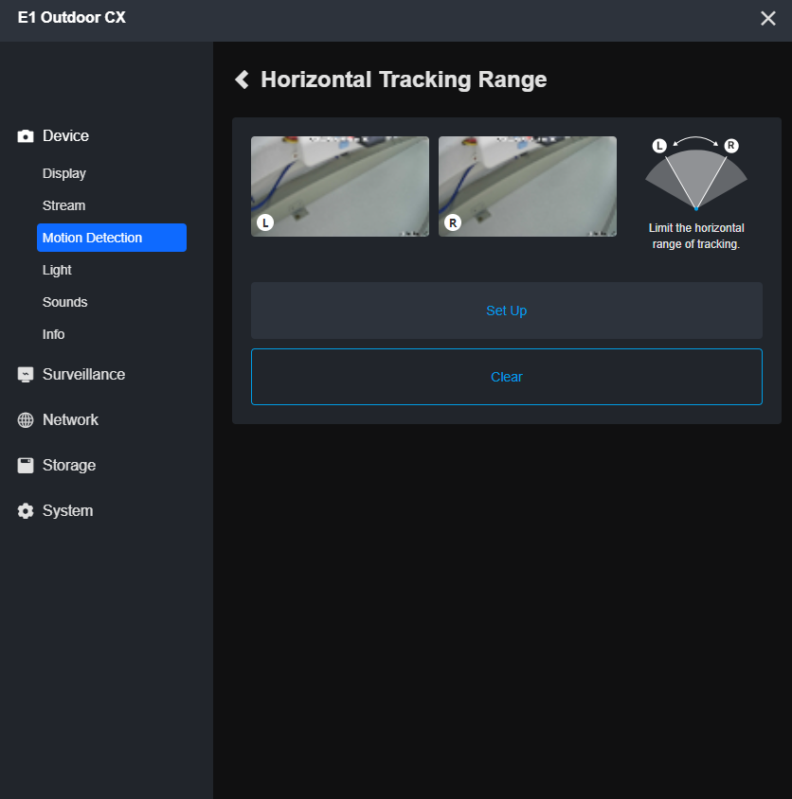The width and height of the screenshot is (792, 799).
Task: Click the L marker on range diagram
Action: [x=659, y=146]
